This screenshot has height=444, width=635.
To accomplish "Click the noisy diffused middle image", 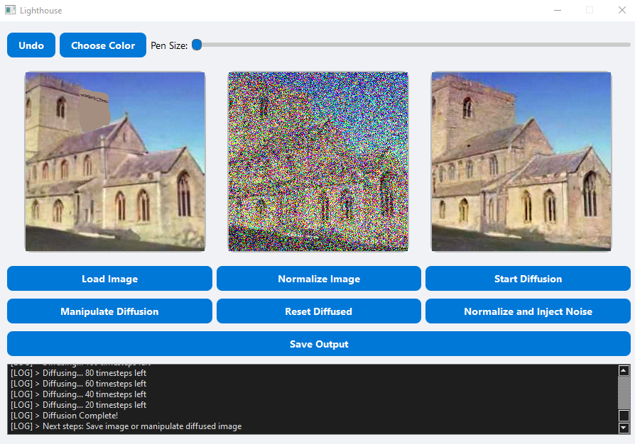I will (x=318, y=161).
